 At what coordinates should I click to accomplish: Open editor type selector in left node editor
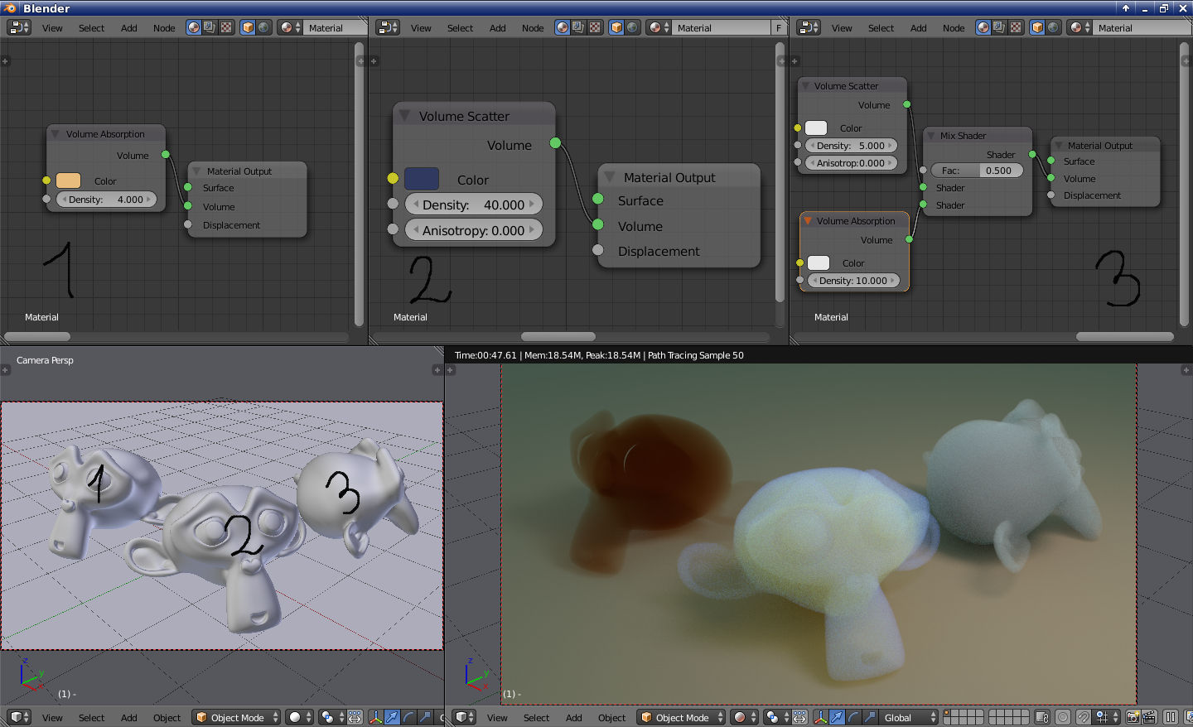click(x=19, y=27)
